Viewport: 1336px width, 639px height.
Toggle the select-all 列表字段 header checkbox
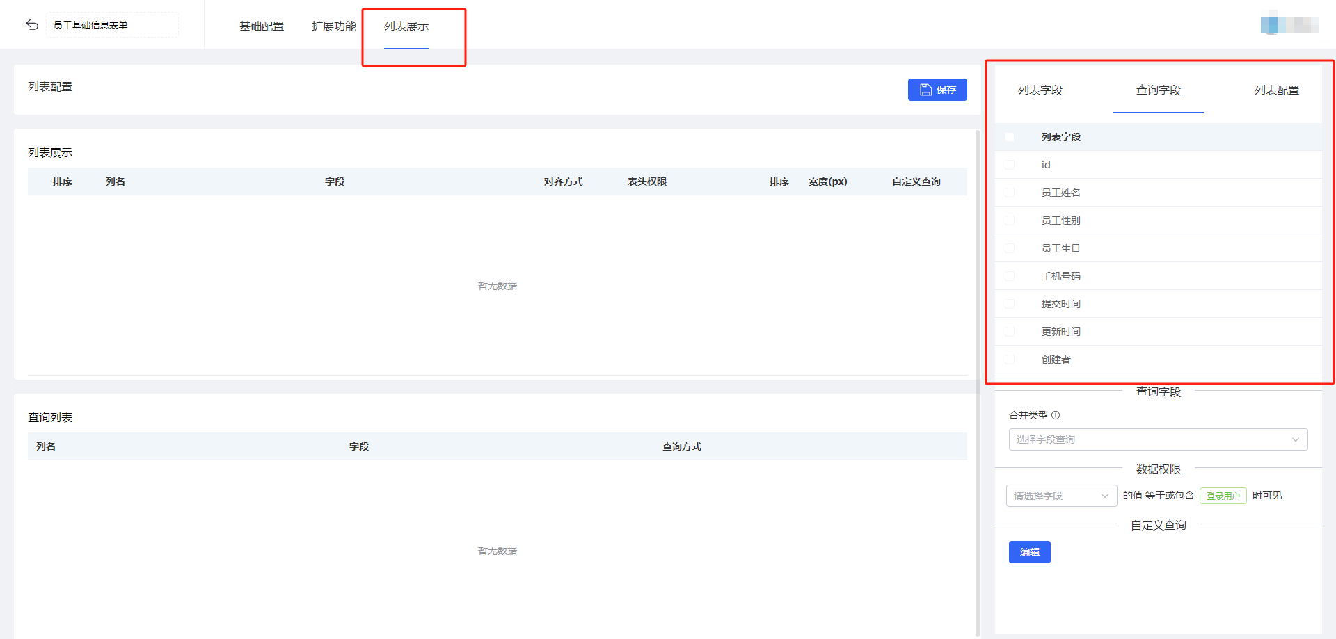coord(1010,137)
